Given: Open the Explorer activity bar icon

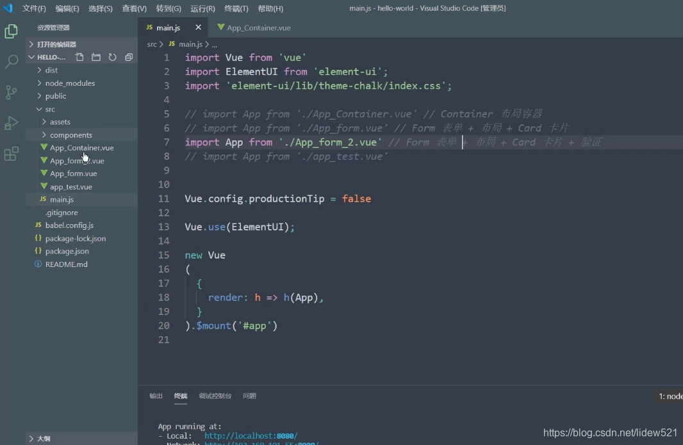Looking at the screenshot, I should point(11,31).
